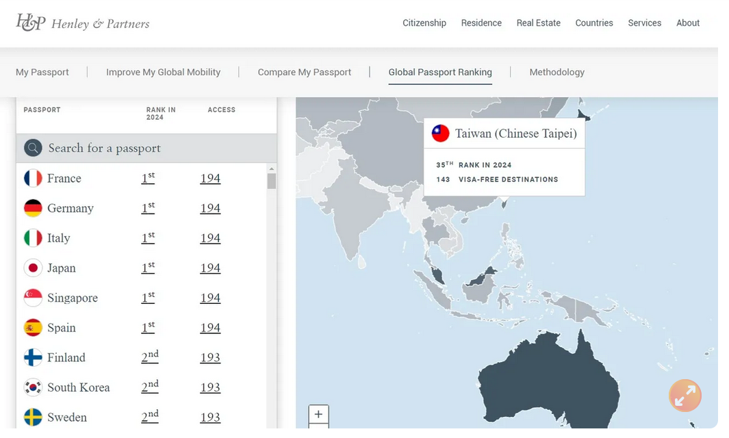This screenshot has width=729, height=438.
Task: Open South Korea passport name link
Action: (x=79, y=387)
